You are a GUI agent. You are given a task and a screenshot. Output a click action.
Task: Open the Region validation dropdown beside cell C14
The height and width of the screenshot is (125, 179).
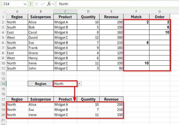[x=79, y=84]
